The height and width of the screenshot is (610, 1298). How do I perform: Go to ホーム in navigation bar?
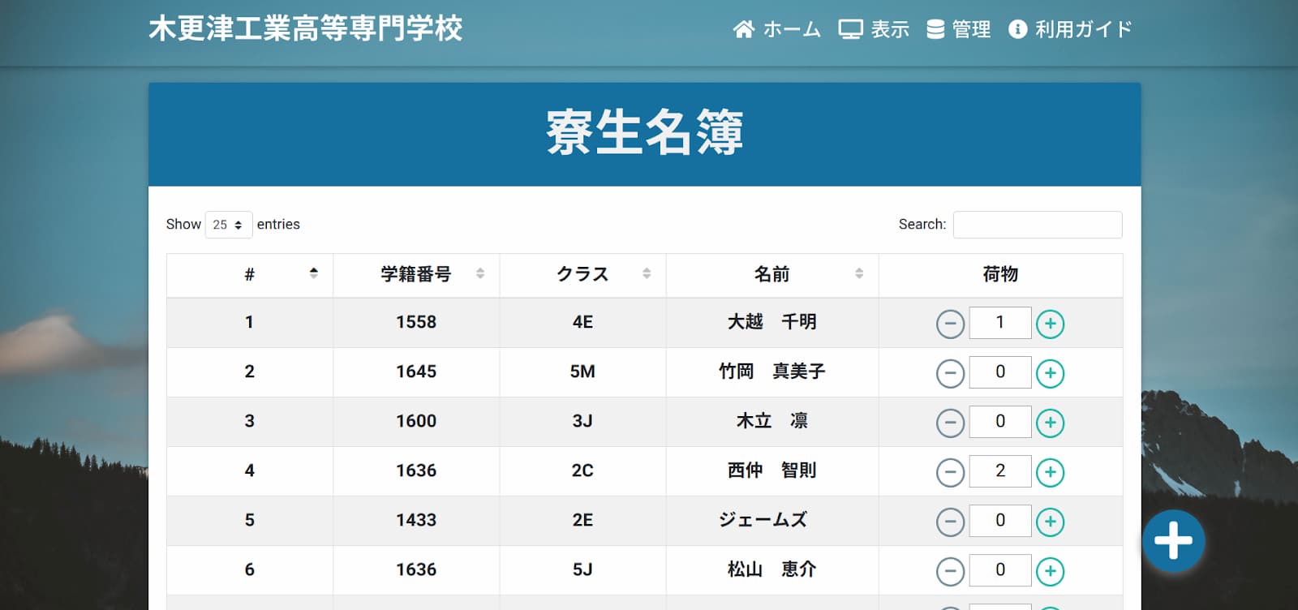776,29
